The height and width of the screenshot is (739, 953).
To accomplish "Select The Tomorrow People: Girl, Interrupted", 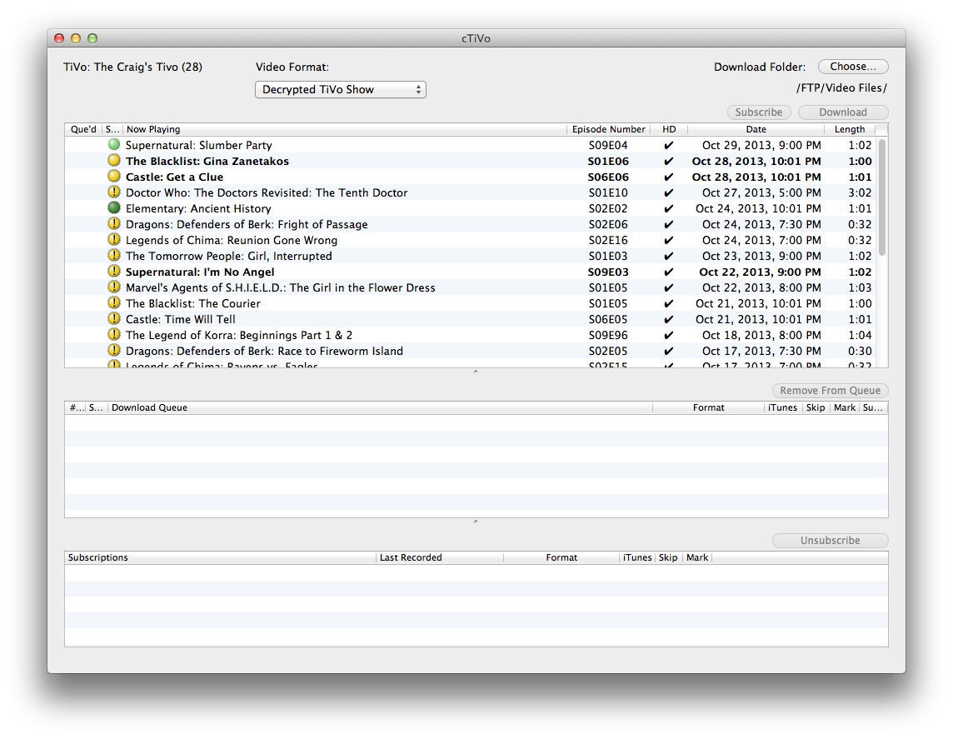I will (228, 256).
